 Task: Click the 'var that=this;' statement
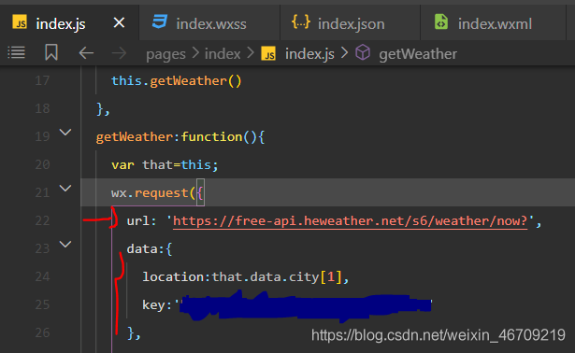coord(165,164)
